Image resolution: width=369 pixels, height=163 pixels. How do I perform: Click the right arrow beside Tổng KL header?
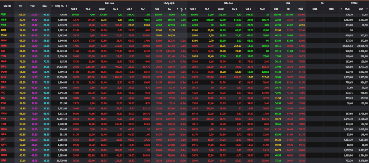66,6
